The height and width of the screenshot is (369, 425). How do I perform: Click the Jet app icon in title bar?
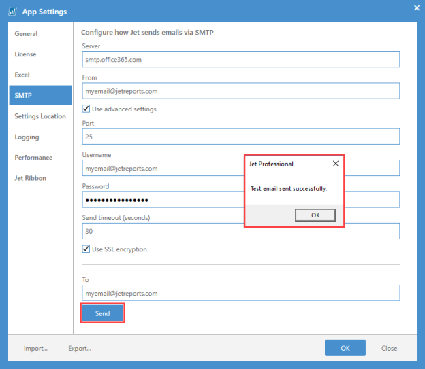[12, 12]
